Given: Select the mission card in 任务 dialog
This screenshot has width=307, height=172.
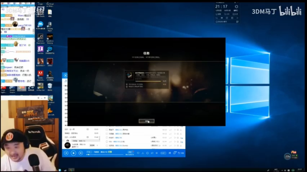Looking at the screenshot, I should pos(147,80).
